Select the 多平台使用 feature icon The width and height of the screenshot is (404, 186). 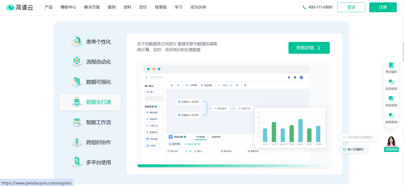click(x=76, y=162)
